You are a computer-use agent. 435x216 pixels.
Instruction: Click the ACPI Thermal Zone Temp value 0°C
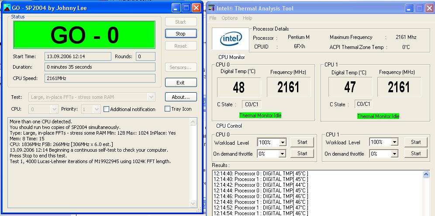tap(406, 47)
